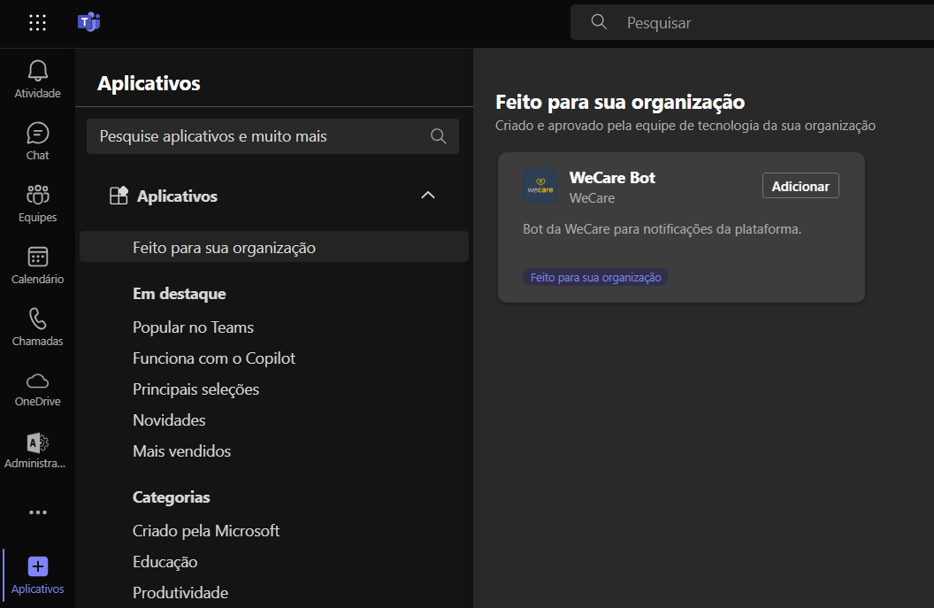
Task: Open Popular no Teams list
Action: coord(193,327)
